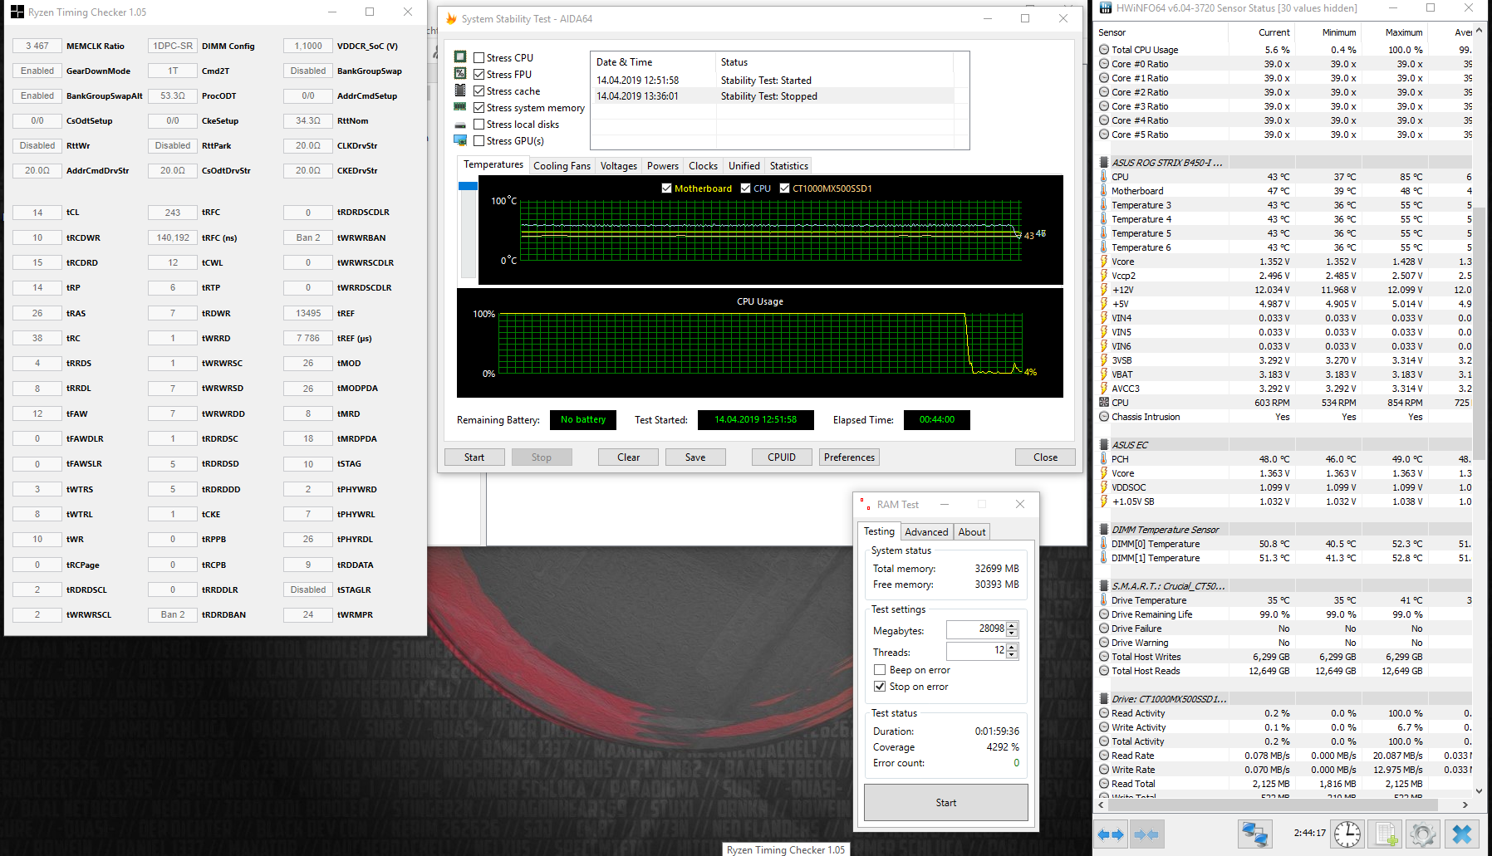The width and height of the screenshot is (1492, 856).
Task: Click the CPU chip icon beside Stress CPU
Action: pos(460,57)
